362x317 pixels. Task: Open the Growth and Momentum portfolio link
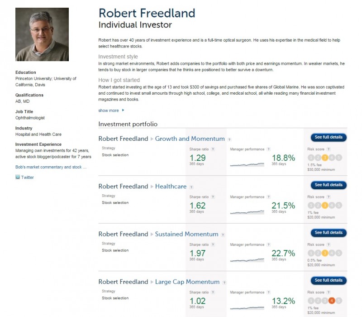click(x=190, y=139)
